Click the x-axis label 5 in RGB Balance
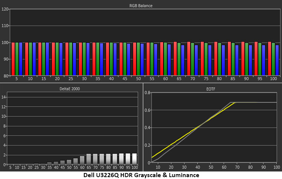This screenshot has height=179, width=282. pos(17,79)
